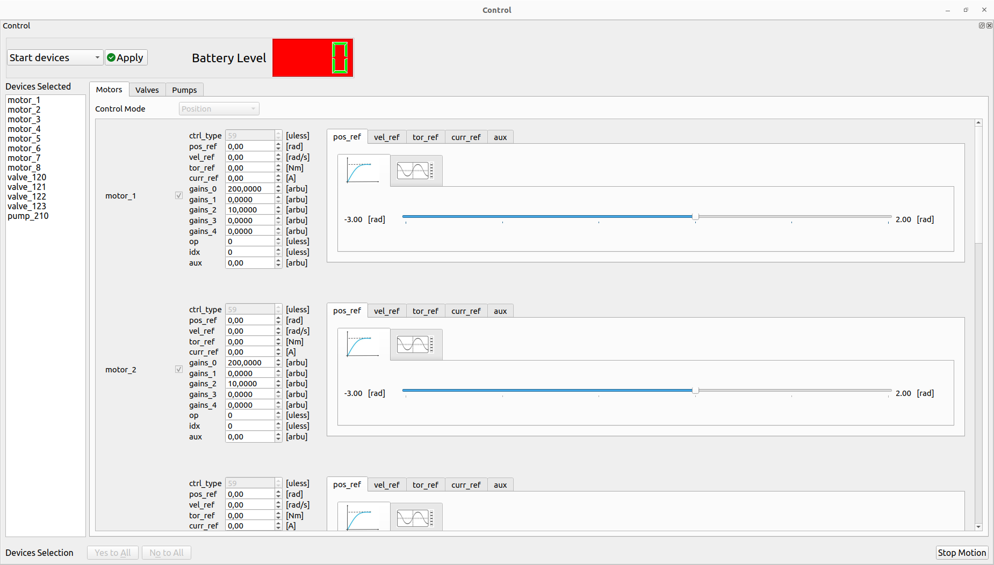Click the motors list vertical scrollbar
Viewport: 994px width, 565px height.
[x=978, y=184]
